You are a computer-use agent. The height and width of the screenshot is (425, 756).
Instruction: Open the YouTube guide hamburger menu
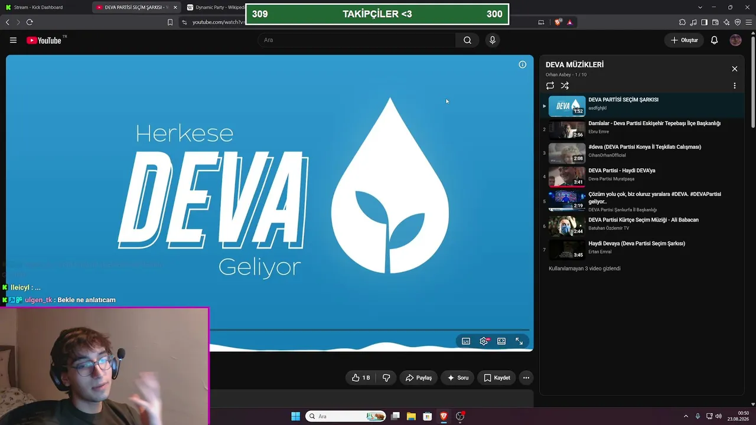click(x=13, y=40)
